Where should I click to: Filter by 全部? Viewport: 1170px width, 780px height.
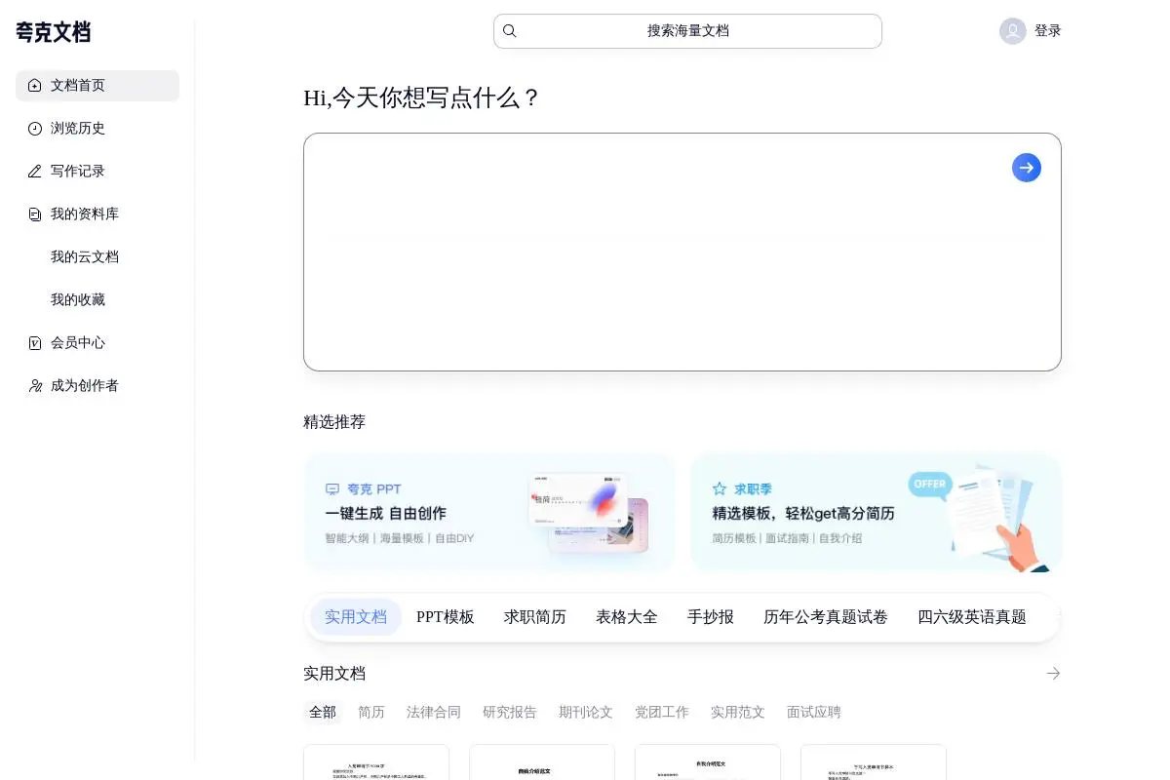pyautogui.click(x=323, y=713)
